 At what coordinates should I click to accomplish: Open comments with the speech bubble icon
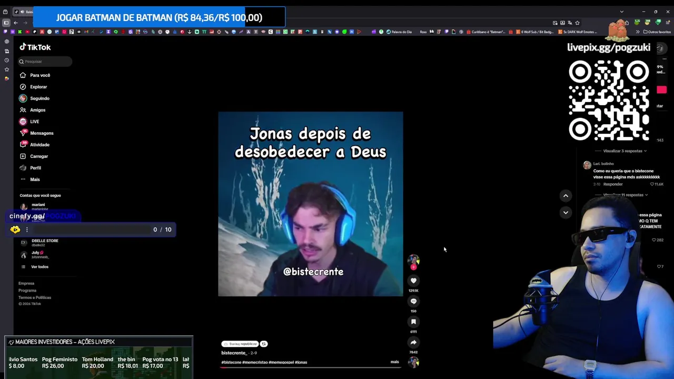pyautogui.click(x=413, y=301)
